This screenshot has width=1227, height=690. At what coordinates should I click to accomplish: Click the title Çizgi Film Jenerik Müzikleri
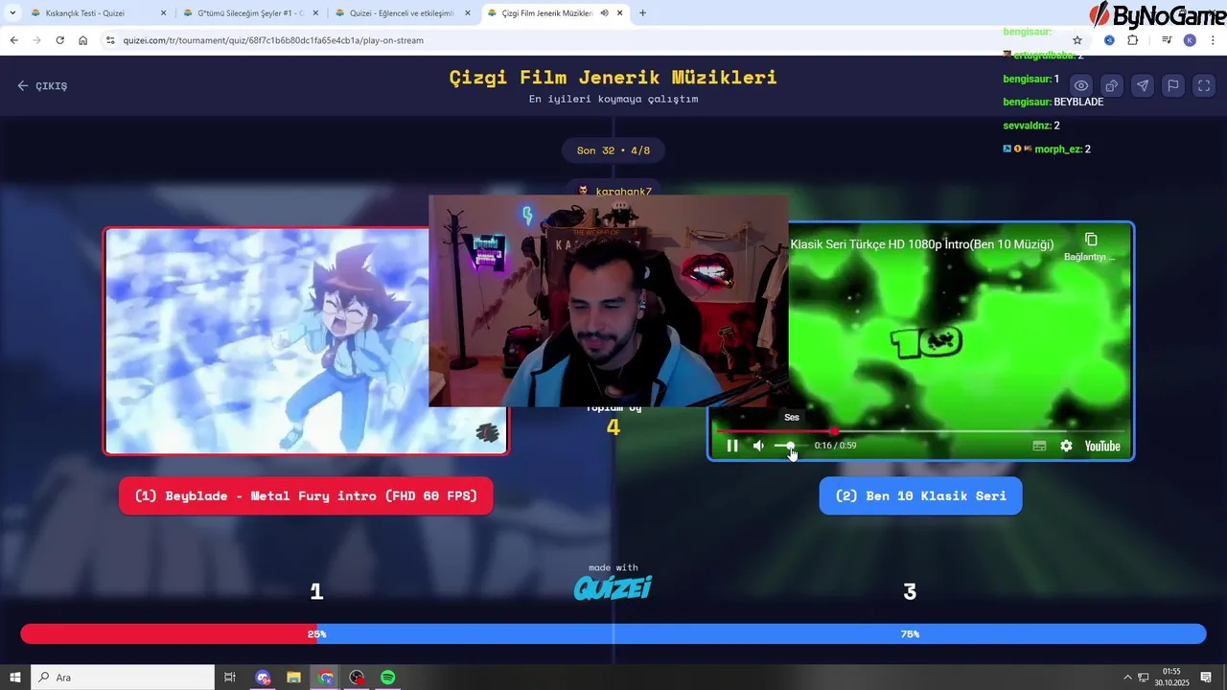613,78
